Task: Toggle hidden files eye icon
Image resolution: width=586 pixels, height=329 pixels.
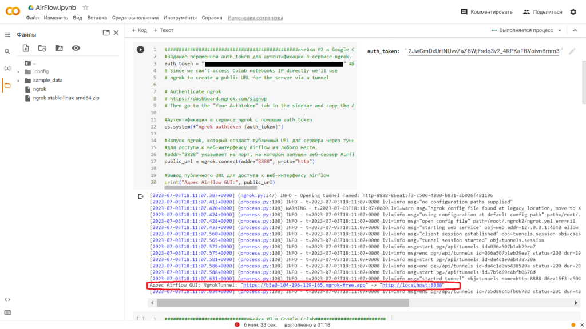Action: click(76, 48)
